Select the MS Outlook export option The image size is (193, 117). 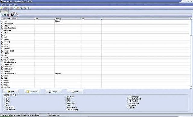[131, 105]
